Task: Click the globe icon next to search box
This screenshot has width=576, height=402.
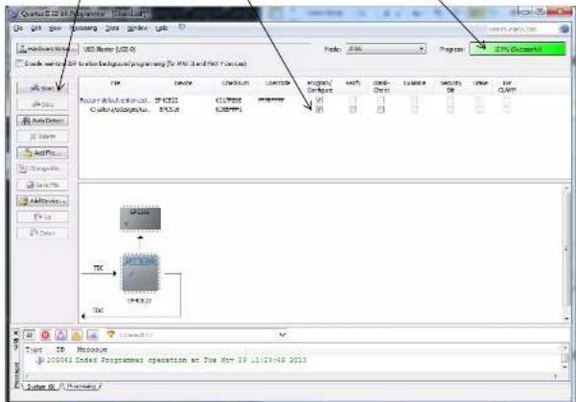Action: (x=564, y=29)
